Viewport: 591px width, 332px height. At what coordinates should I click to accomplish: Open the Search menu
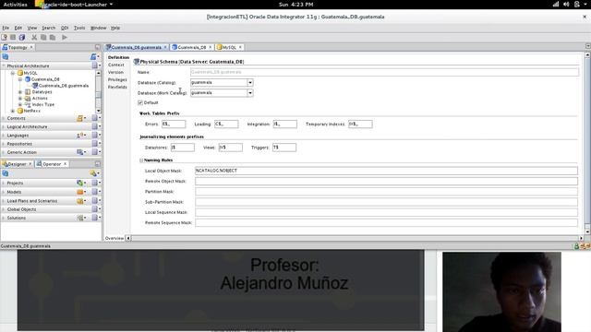[48, 28]
